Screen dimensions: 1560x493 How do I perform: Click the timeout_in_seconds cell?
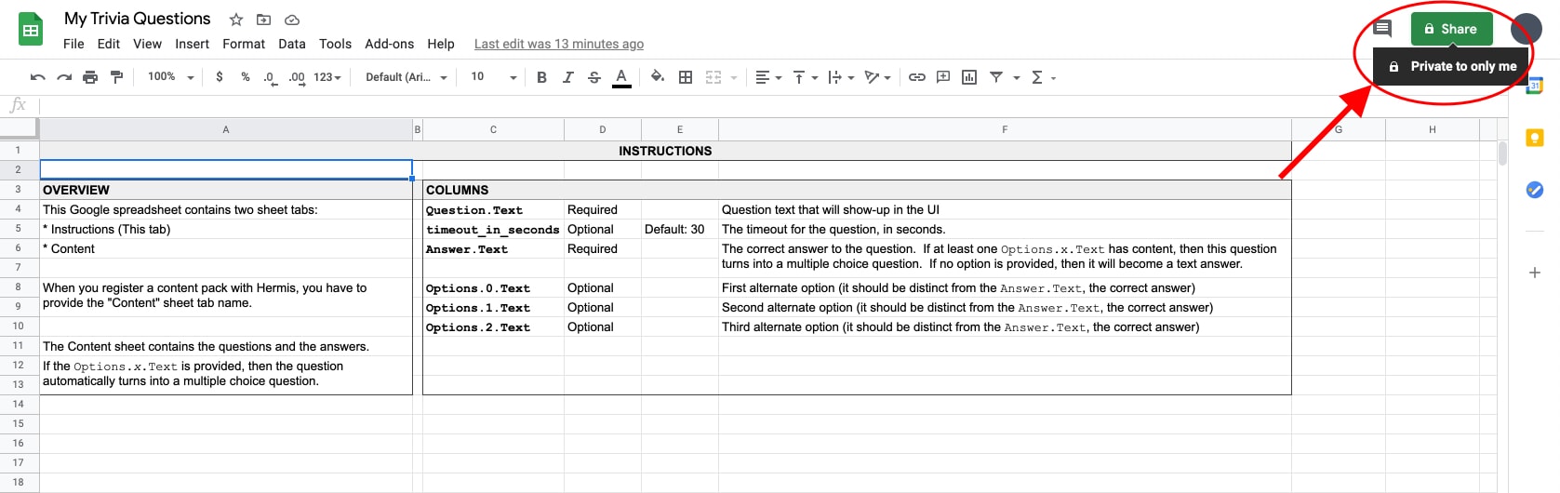(x=493, y=230)
